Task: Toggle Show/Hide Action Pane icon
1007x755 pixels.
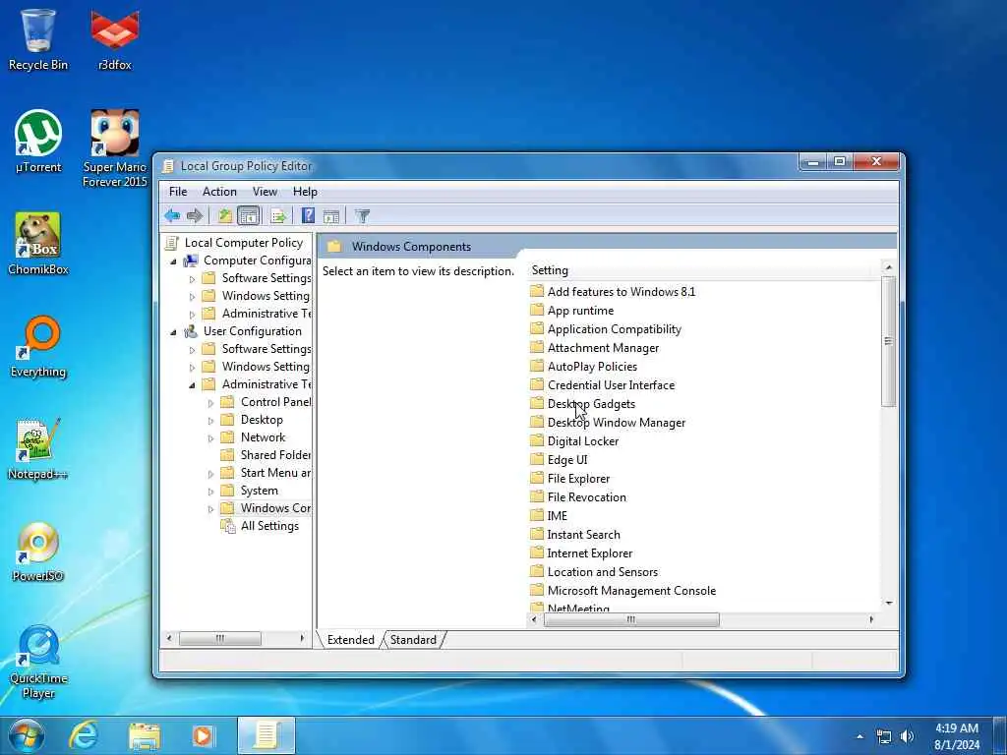Action: pyautogui.click(x=331, y=216)
